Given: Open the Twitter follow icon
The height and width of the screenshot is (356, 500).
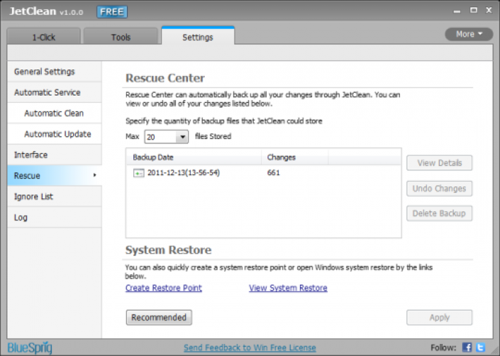Looking at the screenshot, I should point(481,347).
